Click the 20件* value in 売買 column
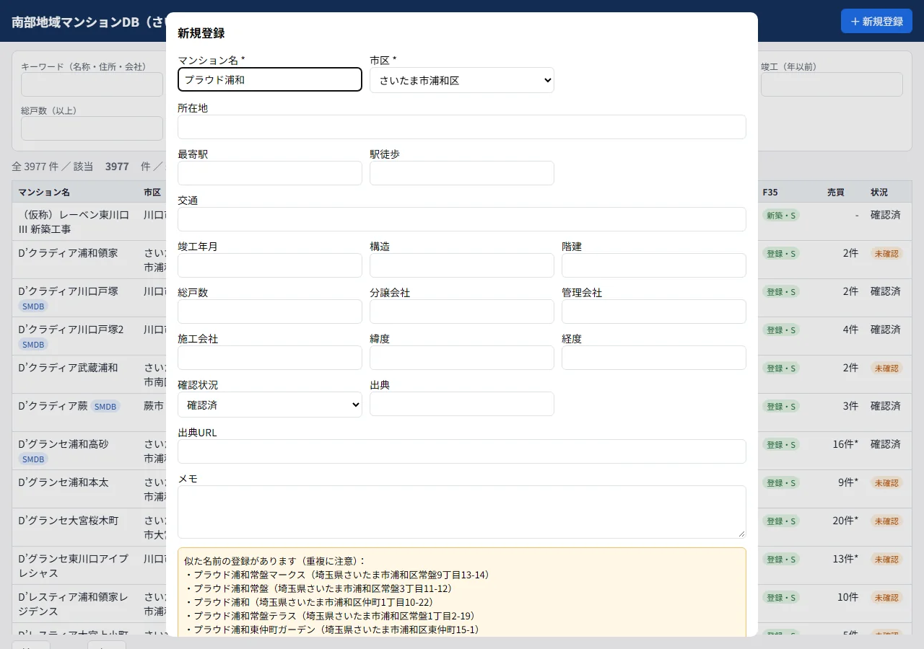Image resolution: width=924 pixels, height=649 pixels. (x=845, y=521)
